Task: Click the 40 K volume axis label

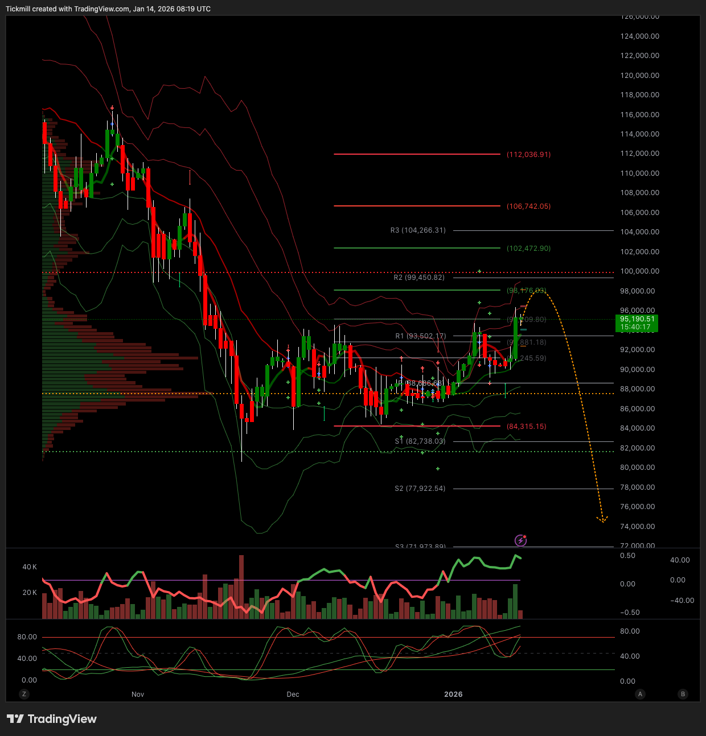Action: (x=30, y=567)
